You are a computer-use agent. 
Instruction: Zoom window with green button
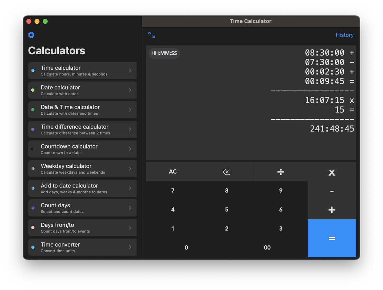45,21
